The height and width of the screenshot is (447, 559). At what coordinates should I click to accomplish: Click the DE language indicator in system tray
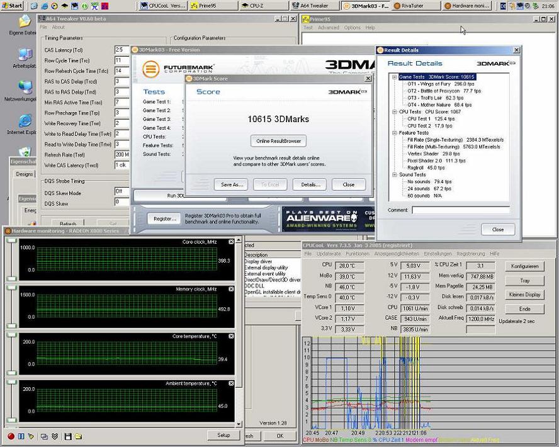coord(503,6)
